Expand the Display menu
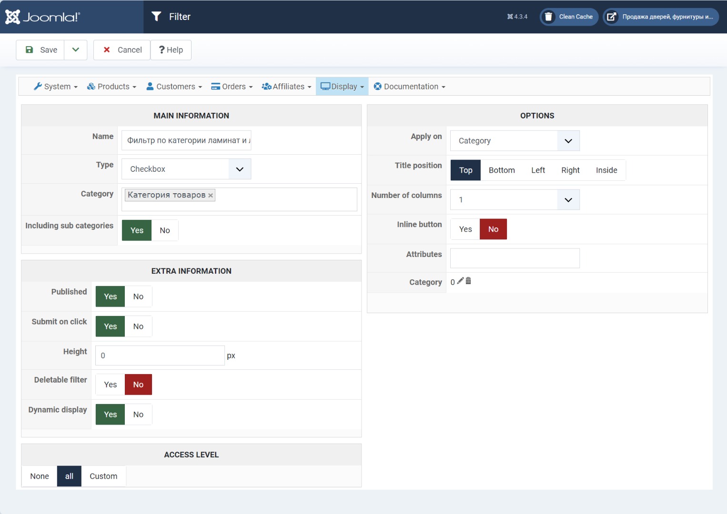The height and width of the screenshot is (514, 727). point(342,87)
